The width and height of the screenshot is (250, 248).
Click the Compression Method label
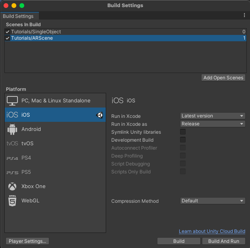(x=135, y=201)
